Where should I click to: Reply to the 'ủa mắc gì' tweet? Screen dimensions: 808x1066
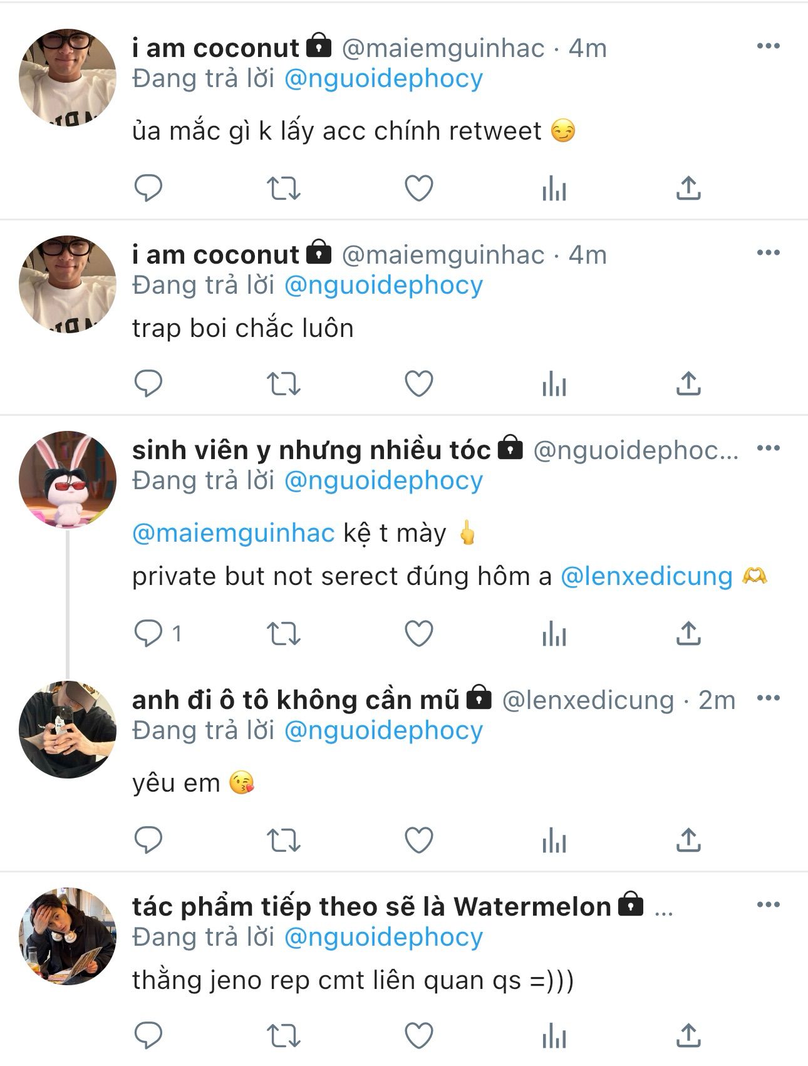click(x=148, y=188)
